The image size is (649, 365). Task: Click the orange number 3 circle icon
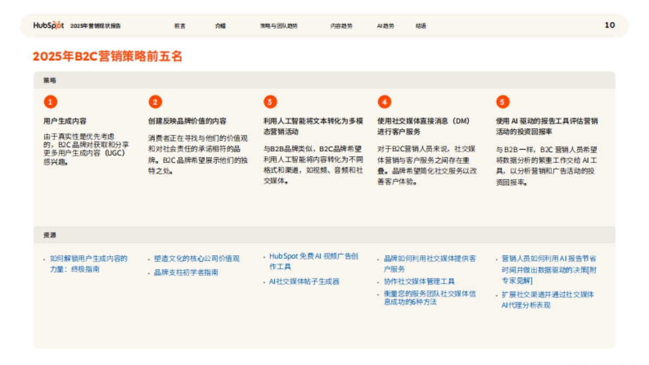coord(270,102)
